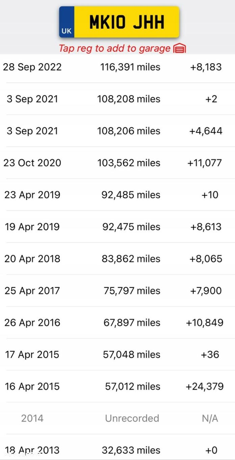Tap the MK10 JHH registration plate
Image resolution: width=235 pixels, height=460 pixels.
pyautogui.click(x=119, y=22)
